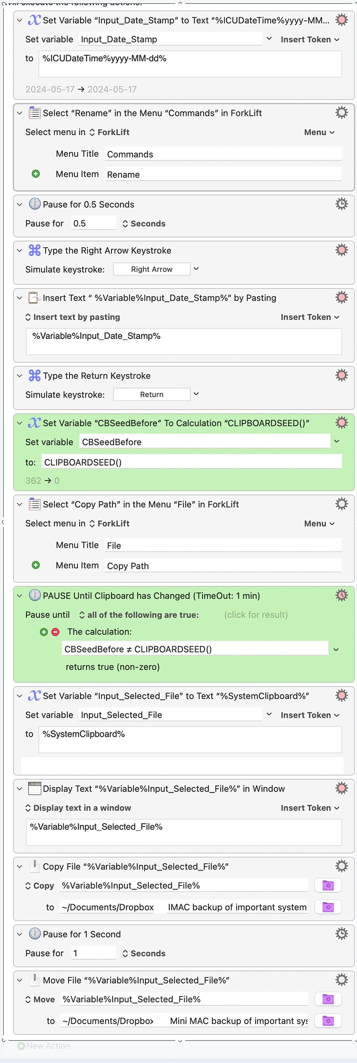Open gear menu for Move File action
The image size is (357, 1063).
[x=342, y=980]
